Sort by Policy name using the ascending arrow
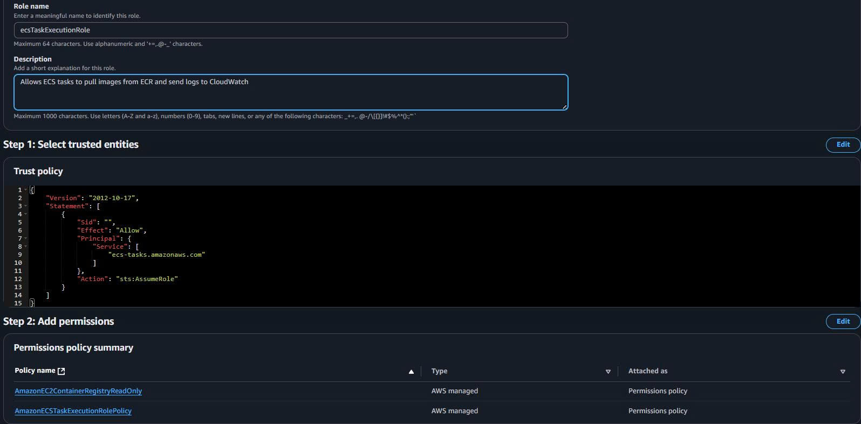861x424 pixels. [411, 372]
